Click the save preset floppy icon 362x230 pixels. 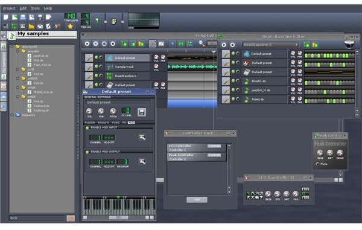coord(142,112)
